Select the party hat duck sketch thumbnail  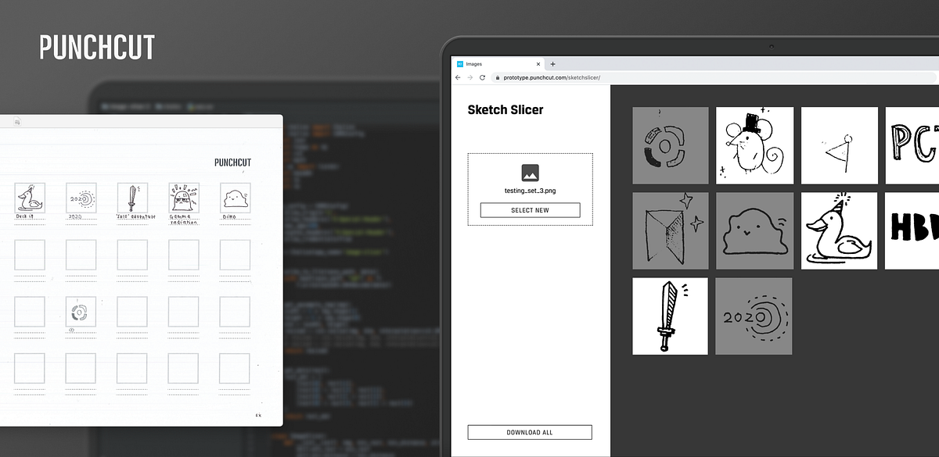839,230
